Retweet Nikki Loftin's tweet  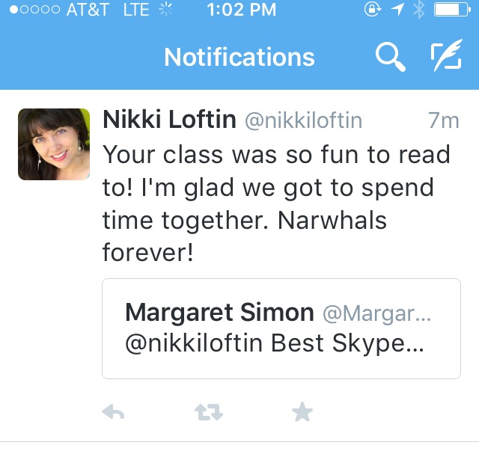click(209, 411)
